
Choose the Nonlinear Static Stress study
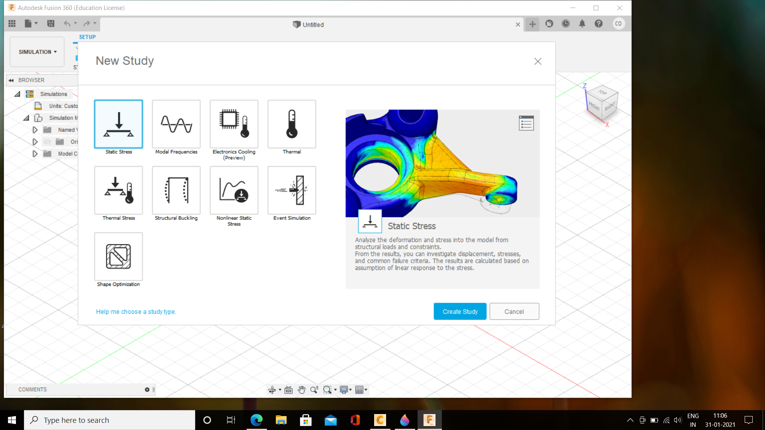point(233,190)
